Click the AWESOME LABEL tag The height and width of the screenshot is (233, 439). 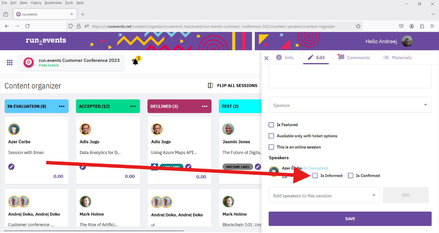[238, 167]
